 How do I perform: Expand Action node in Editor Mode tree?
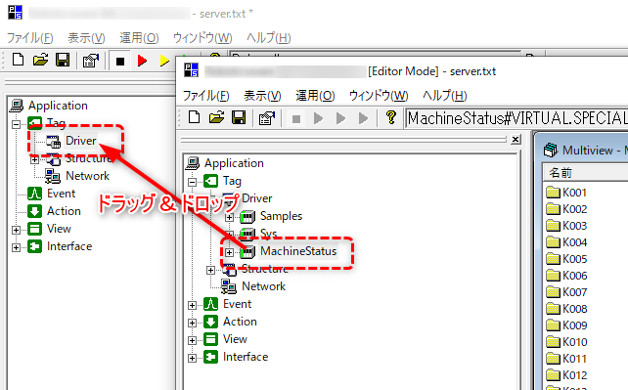point(193,323)
